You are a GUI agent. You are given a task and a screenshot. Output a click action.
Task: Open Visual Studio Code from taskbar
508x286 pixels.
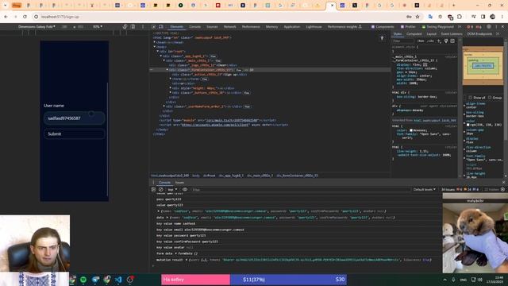point(118,280)
